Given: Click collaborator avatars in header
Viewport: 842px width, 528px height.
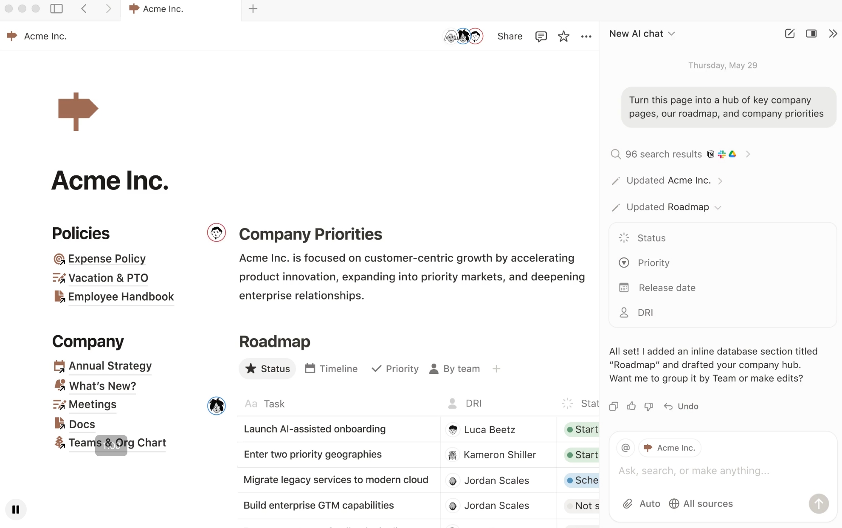Looking at the screenshot, I should [x=463, y=36].
